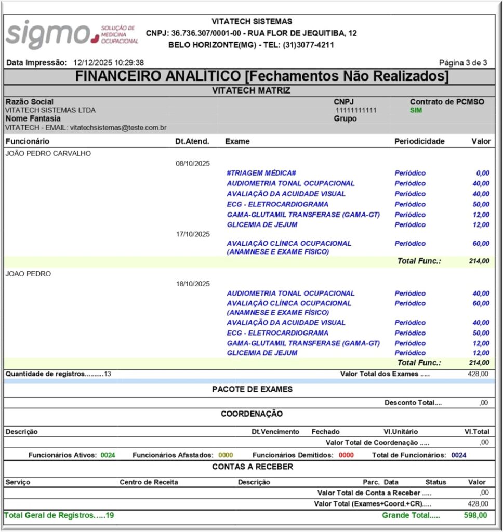The width and height of the screenshot is (503, 532).
Task: Select the employee row named JOAO PEDRO
Action: [x=28, y=274]
